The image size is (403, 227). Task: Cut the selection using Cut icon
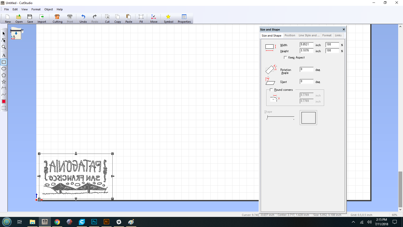(x=107, y=19)
